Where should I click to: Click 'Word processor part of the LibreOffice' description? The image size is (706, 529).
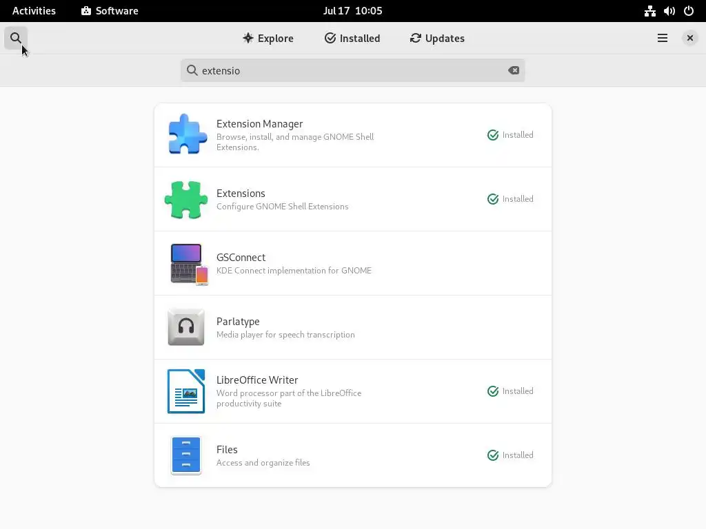pos(289,393)
